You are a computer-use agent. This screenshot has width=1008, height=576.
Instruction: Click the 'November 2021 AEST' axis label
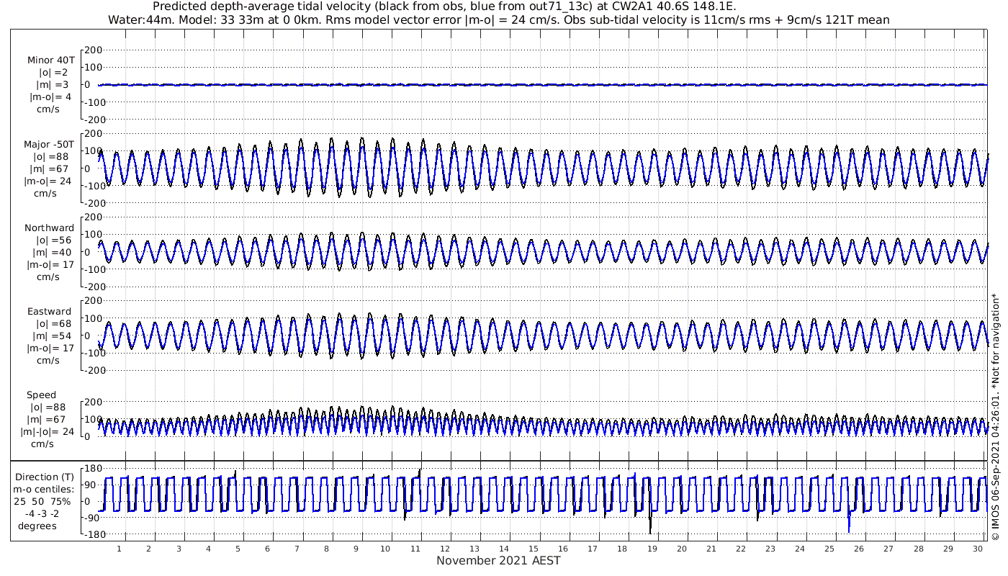(x=498, y=560)
